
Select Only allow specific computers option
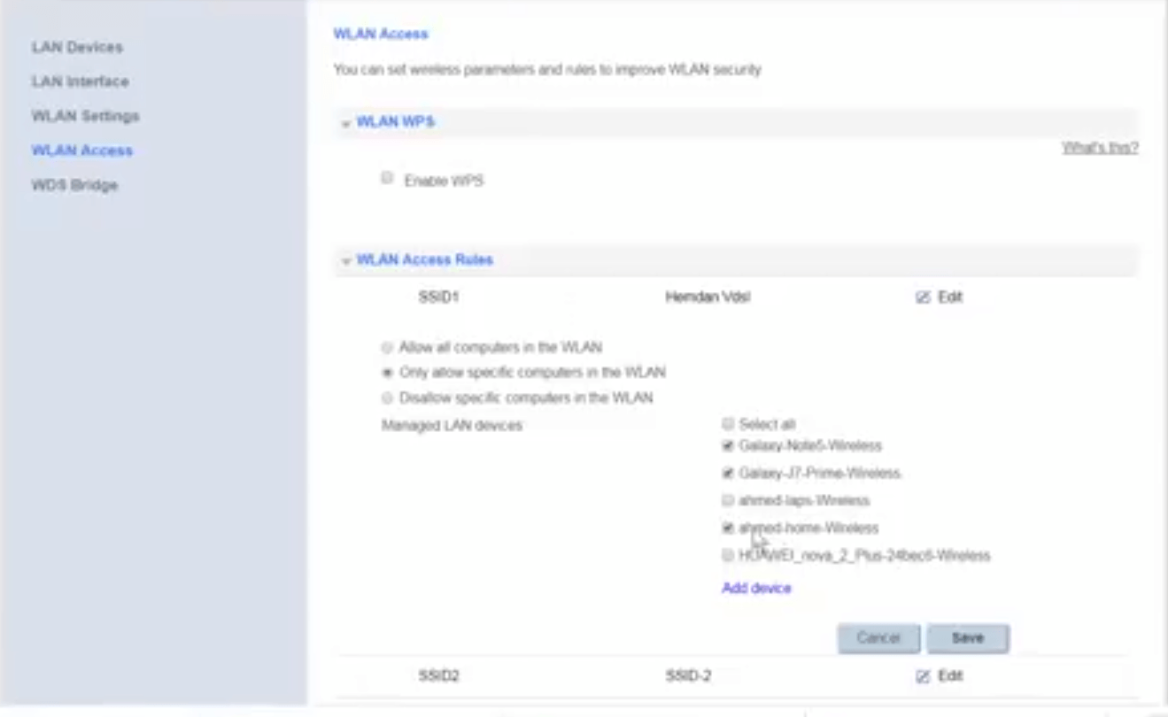click(387, 373)
